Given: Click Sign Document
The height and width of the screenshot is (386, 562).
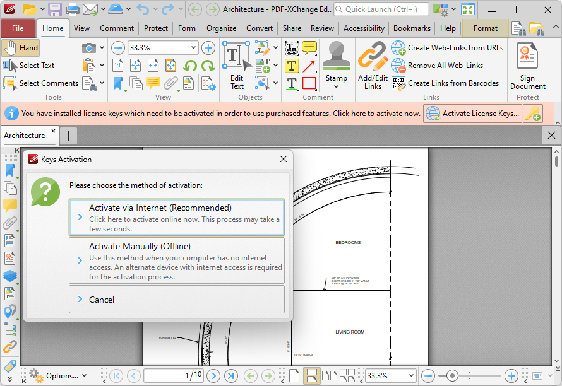Looking at the screenshot, I should [528, 66].
